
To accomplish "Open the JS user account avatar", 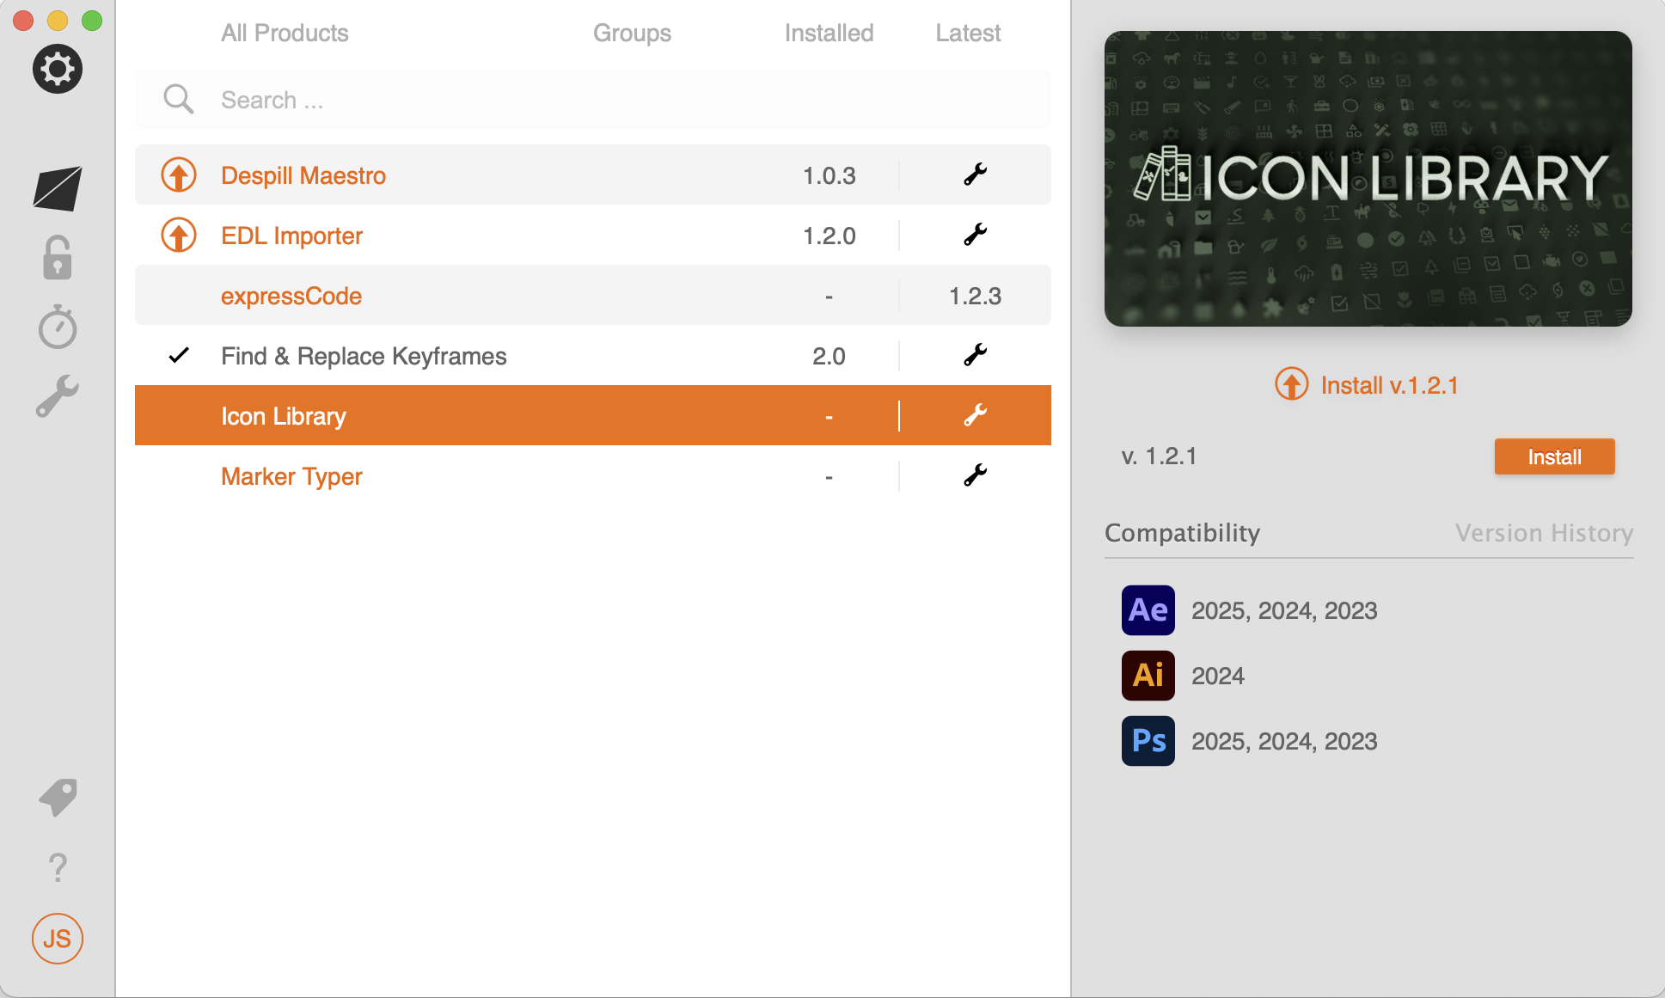I will pyautogui.click(x=58, y=939).
